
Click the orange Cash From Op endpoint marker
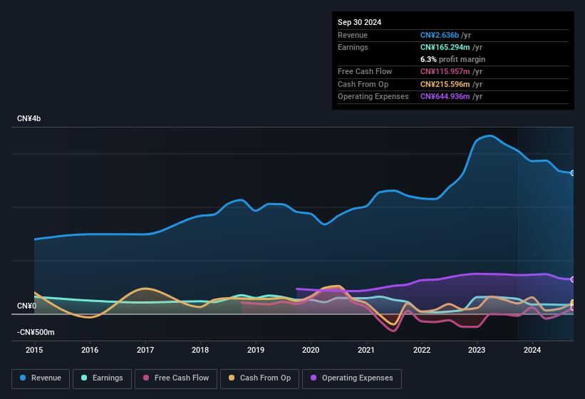coord(573,302)
